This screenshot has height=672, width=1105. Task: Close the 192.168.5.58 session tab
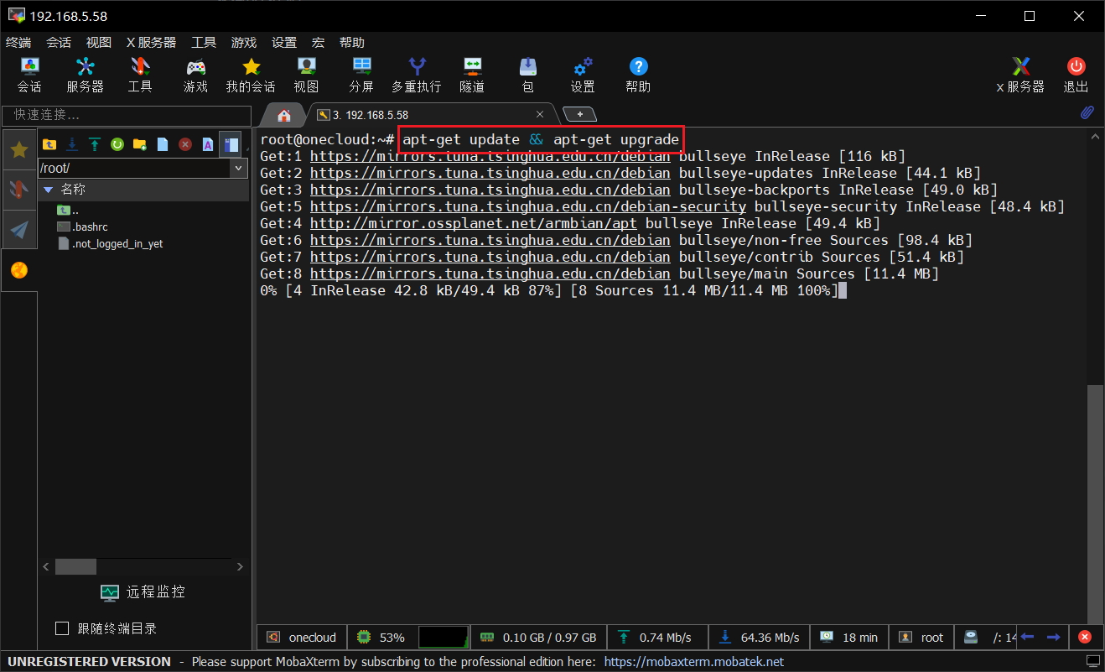(x=541, y=115)
